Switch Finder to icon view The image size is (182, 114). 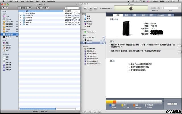click(19, 8)
